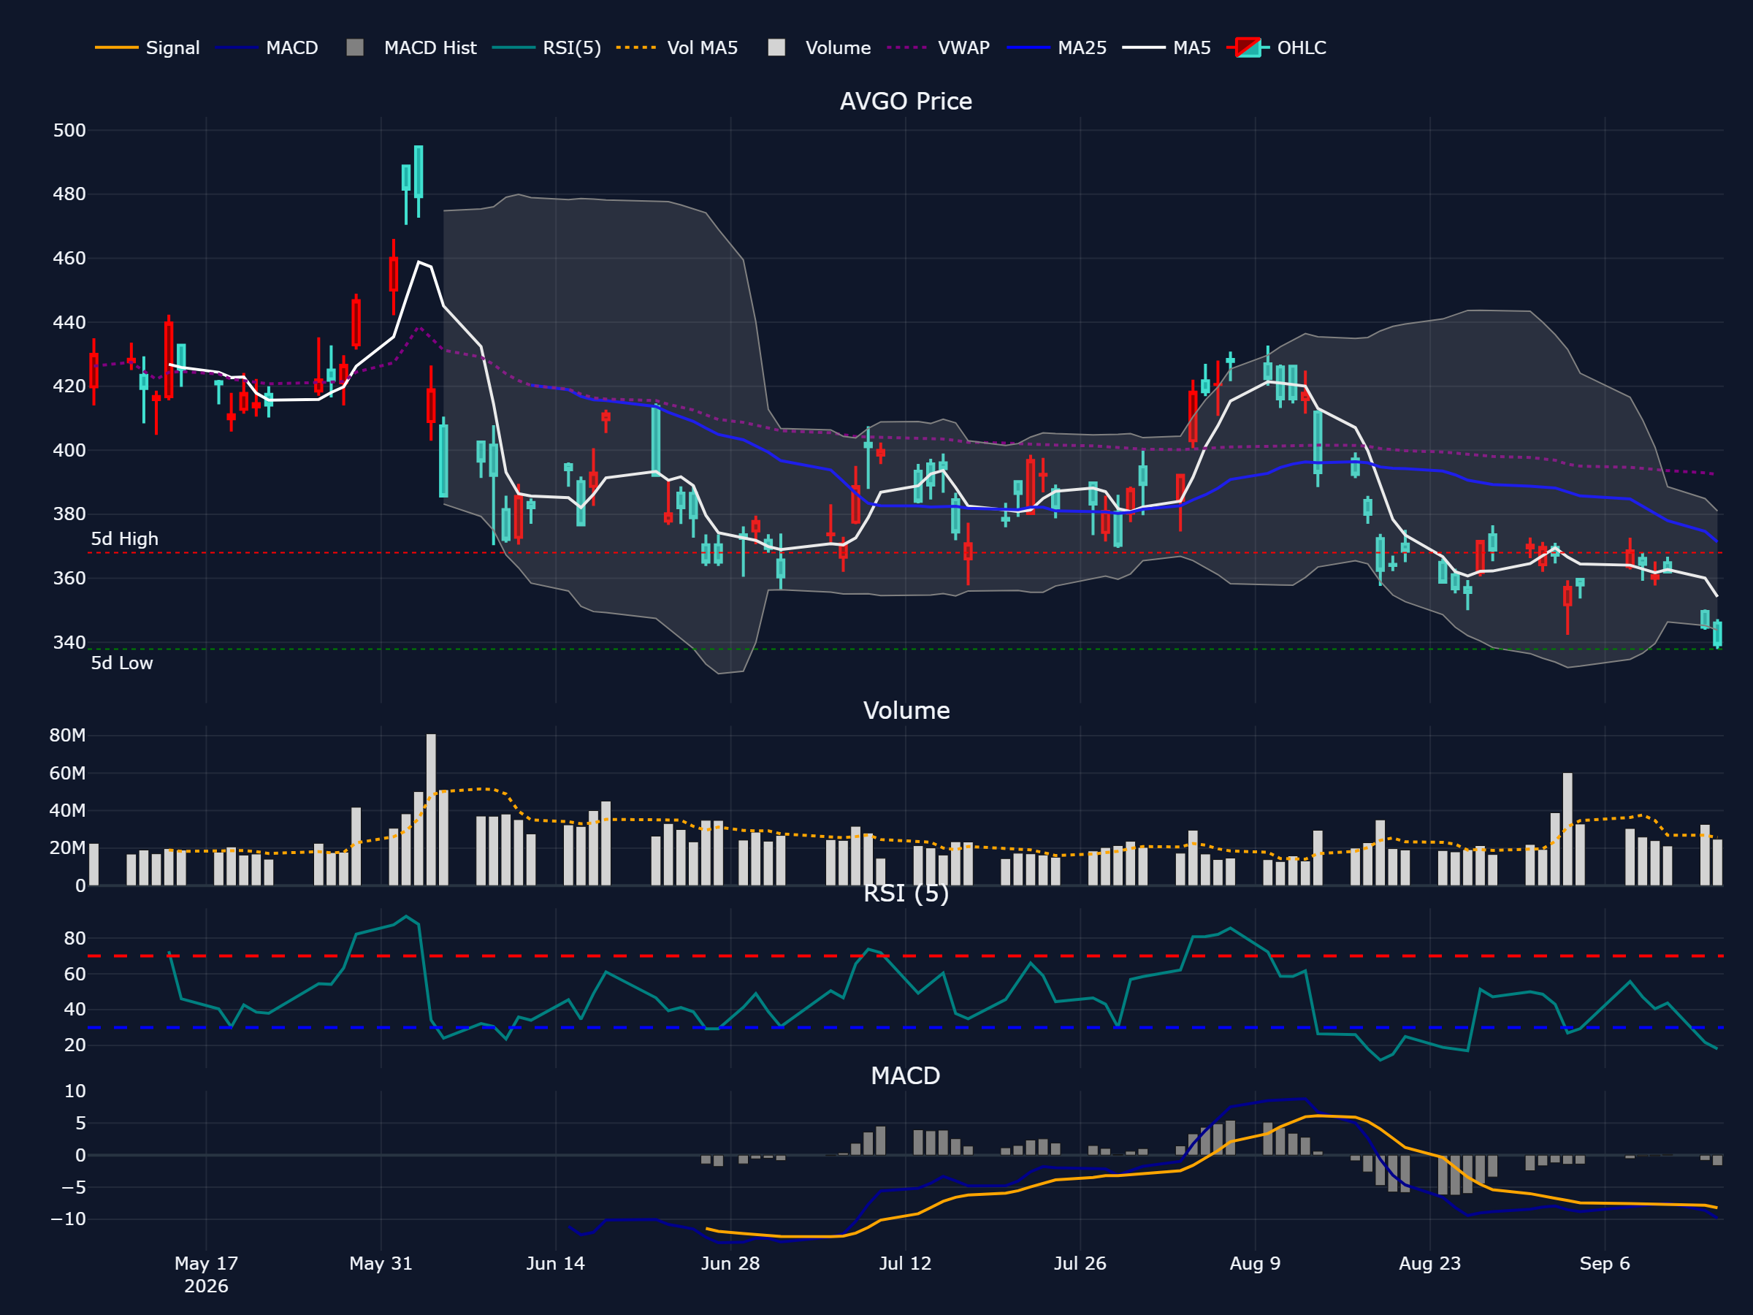Click the 480 price axis label

coord(69,194)
